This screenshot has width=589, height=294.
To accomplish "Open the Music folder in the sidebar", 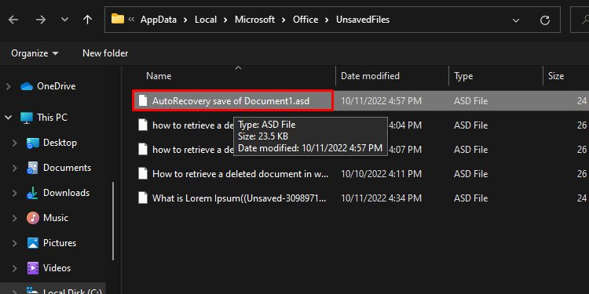I will pos(56,218).
